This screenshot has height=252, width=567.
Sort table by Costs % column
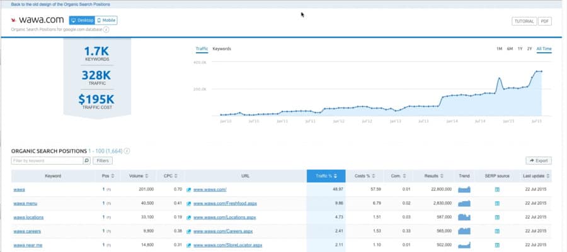click(365, 176)
